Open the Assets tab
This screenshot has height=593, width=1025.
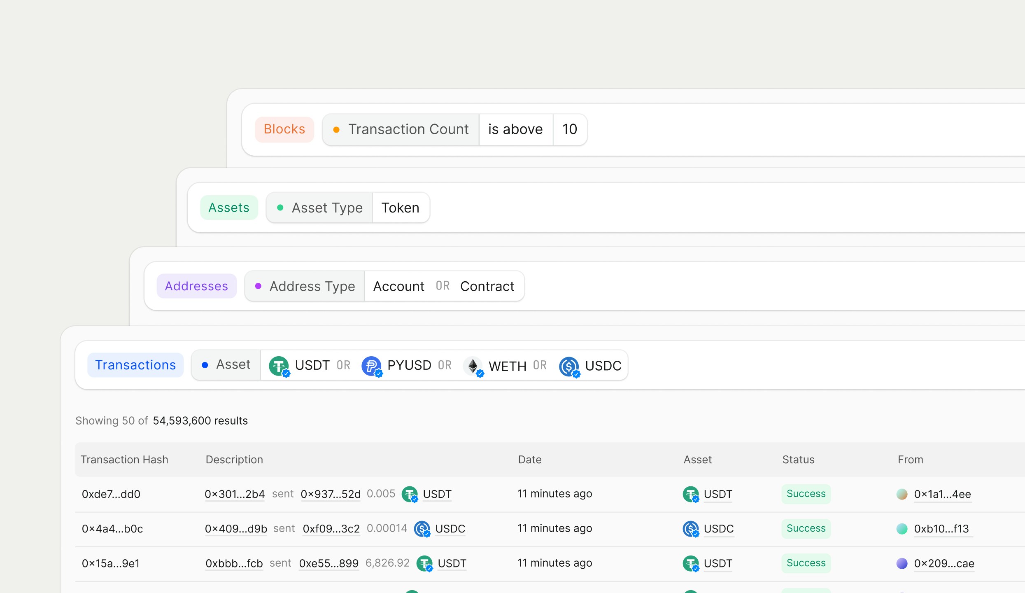tap(229, 208)
